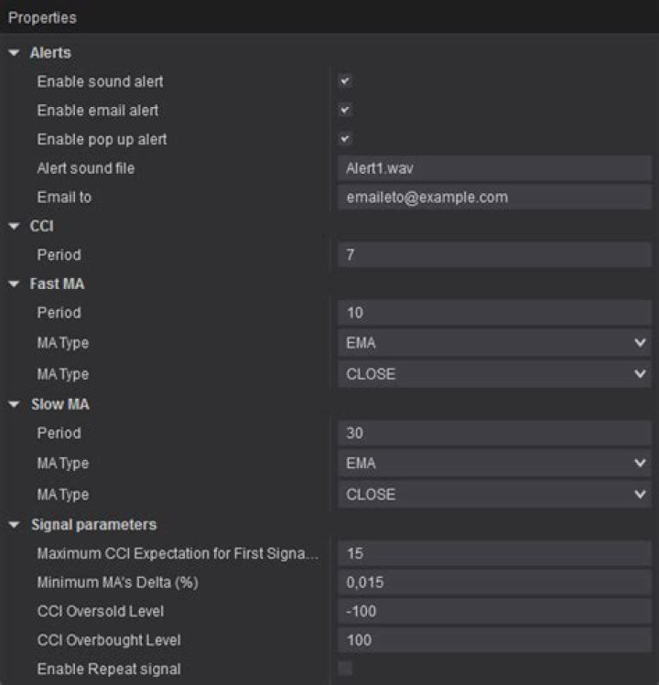The height and width of the screenshot is (685, 659).
Task: Check the Enable Repeat signal checkbox
Action: (345, 669)
